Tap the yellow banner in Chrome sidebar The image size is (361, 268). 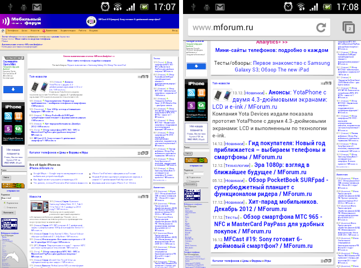point(196,161)
